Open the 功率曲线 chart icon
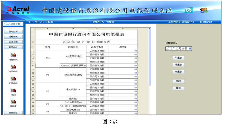Screen dimensions: 238x128 point(13,78)
